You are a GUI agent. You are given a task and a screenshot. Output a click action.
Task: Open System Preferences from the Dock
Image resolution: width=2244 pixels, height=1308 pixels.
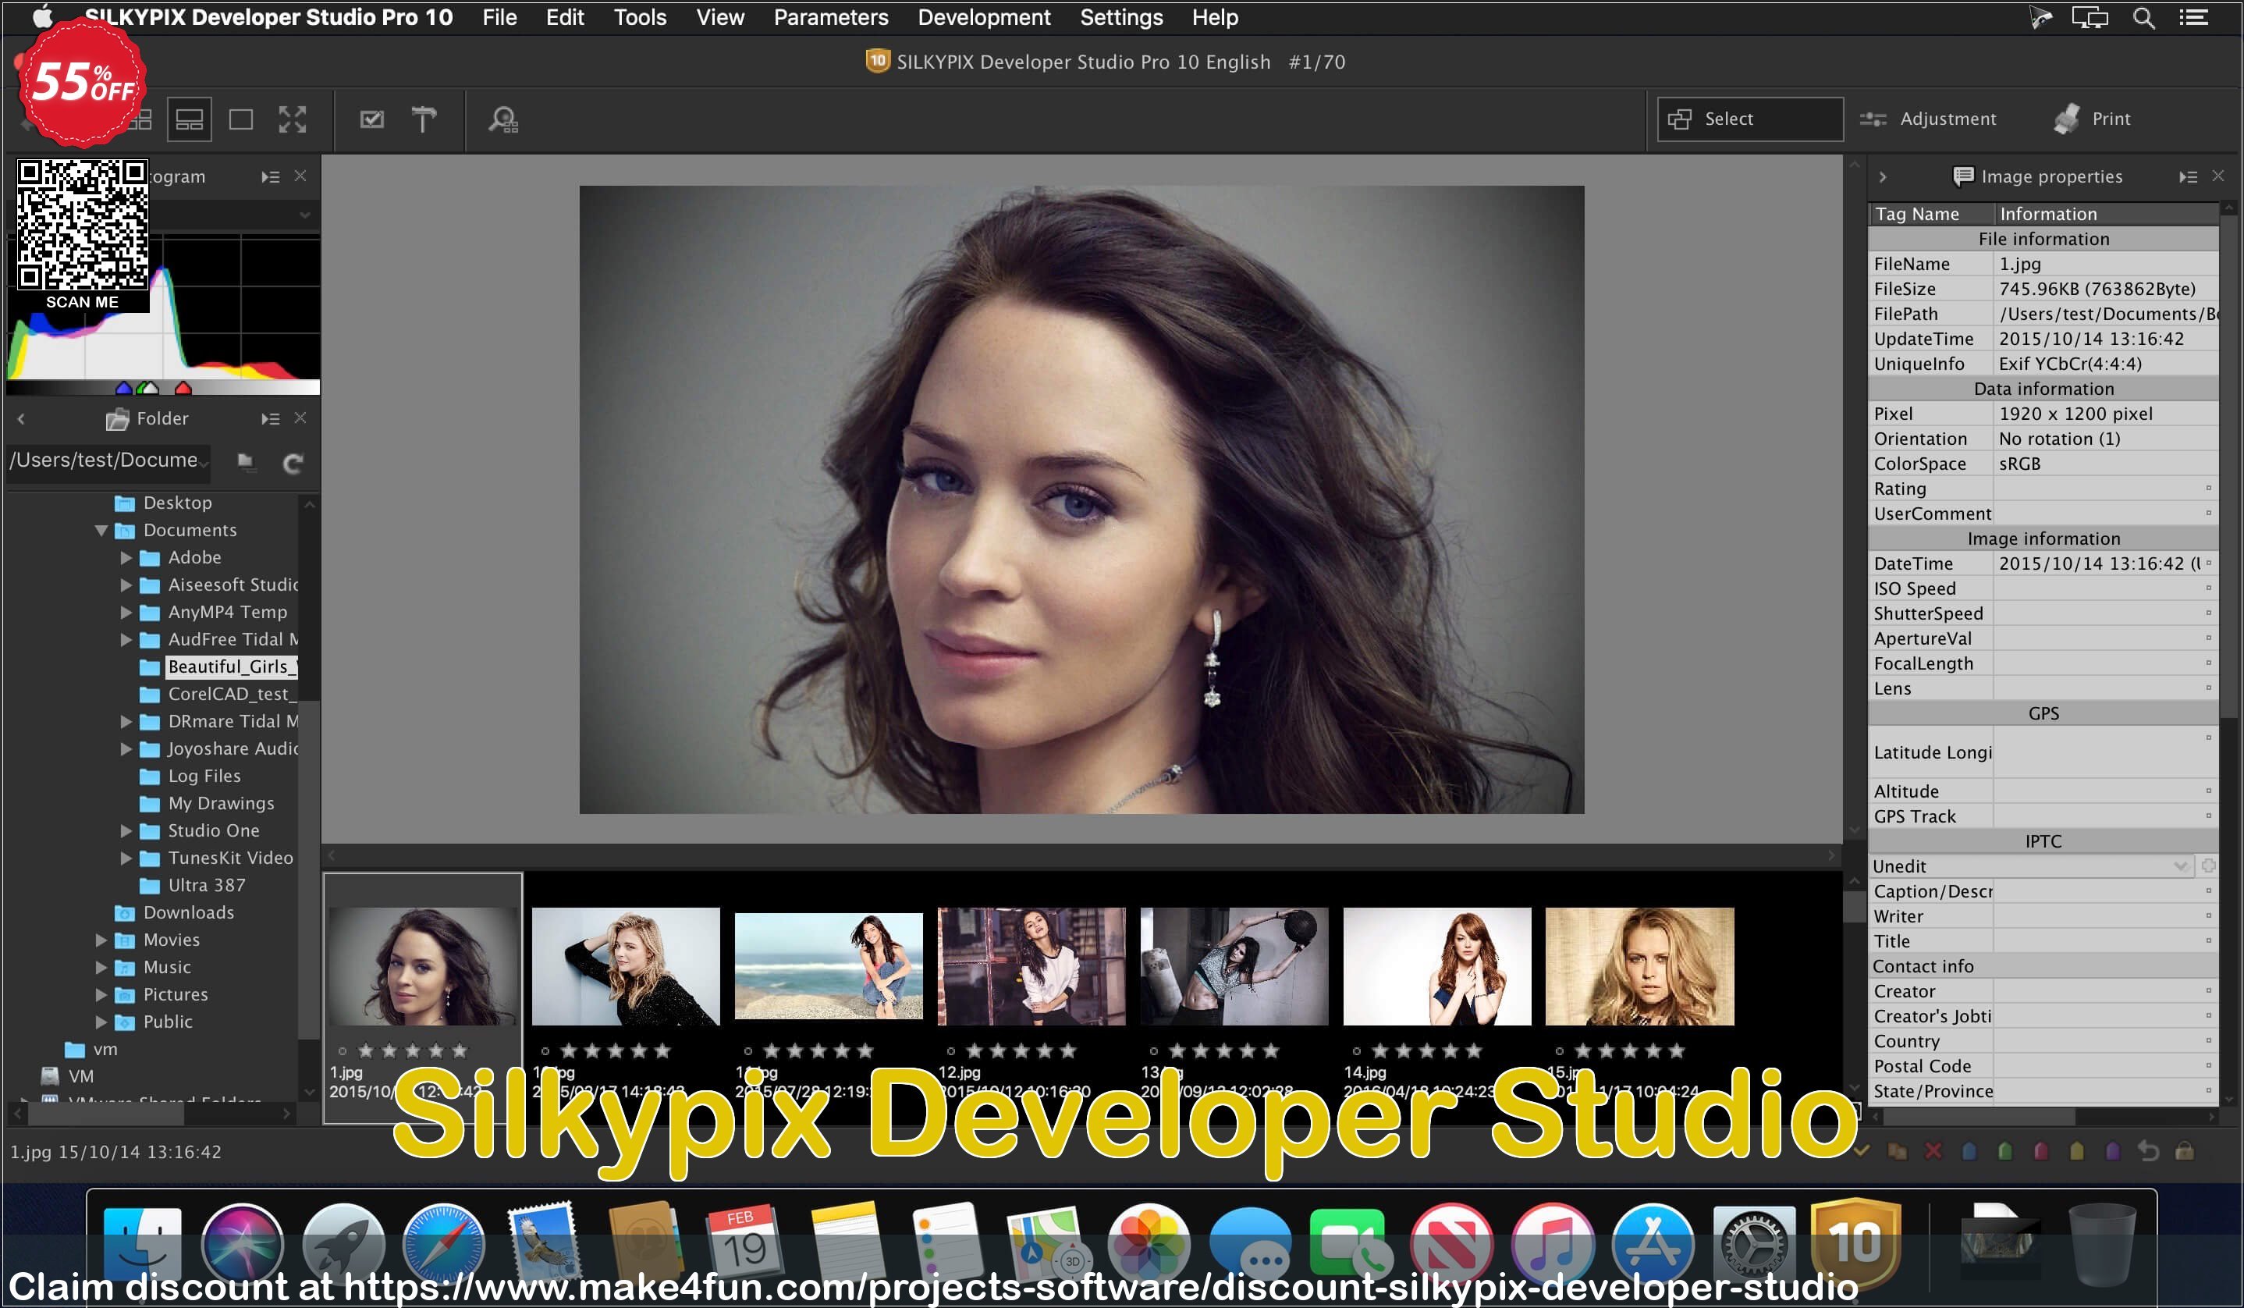click(x=1754, y=1244)
